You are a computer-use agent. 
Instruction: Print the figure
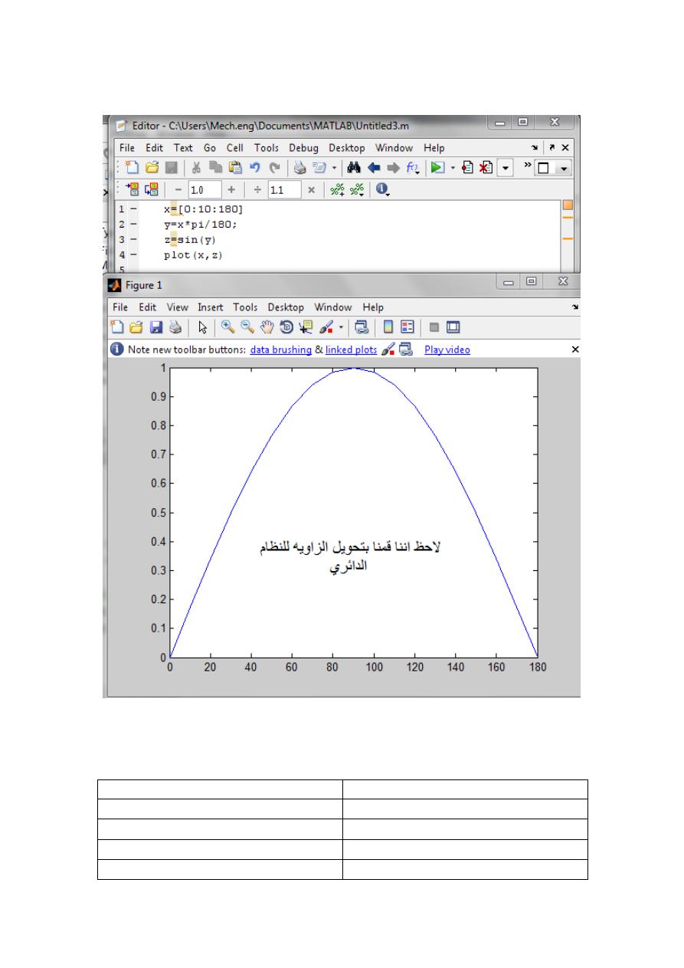pyautogui.click(x=175, y=327)
